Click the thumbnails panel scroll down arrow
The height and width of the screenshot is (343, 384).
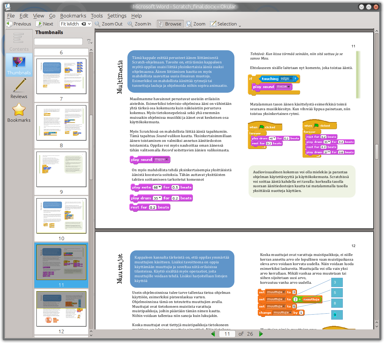(x=91, y=335)
